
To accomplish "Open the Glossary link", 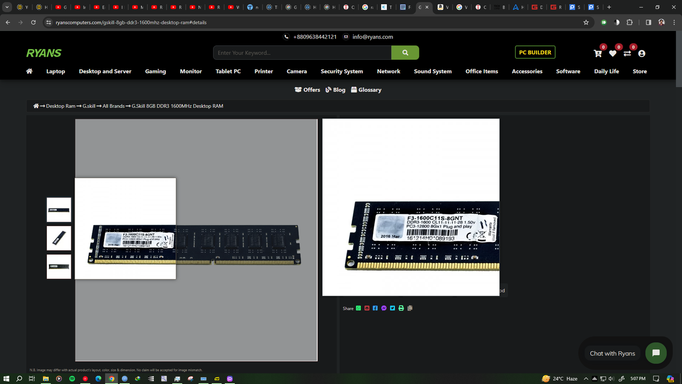I will click(x=366, y=90).
